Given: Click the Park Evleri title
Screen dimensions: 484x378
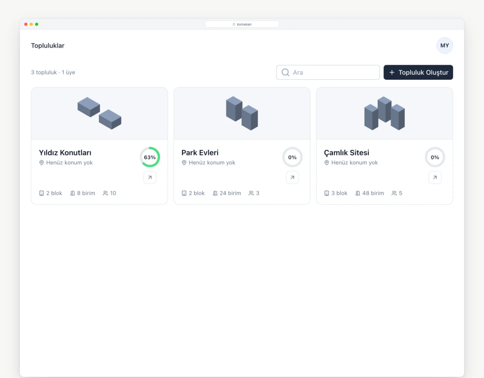Looking at the screenshot, I should (200, 153).
